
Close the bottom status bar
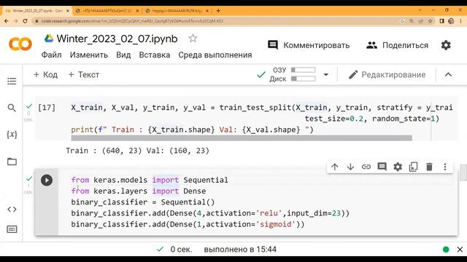(460, 250)
